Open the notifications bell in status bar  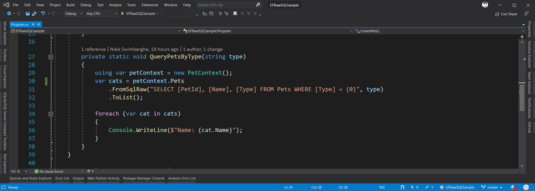coord(513,187)
